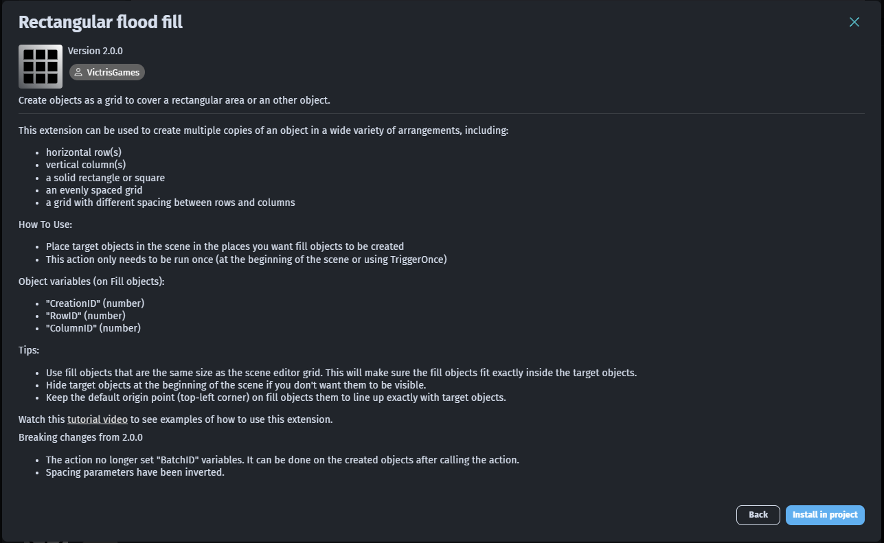Viewport: 884px width, 543px height.
Task: Click the "RowID" (number) variable entry
Action: tap(86, 316)
